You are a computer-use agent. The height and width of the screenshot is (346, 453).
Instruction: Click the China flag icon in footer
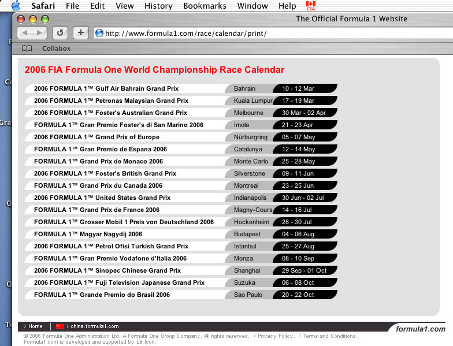coord(60,326)
